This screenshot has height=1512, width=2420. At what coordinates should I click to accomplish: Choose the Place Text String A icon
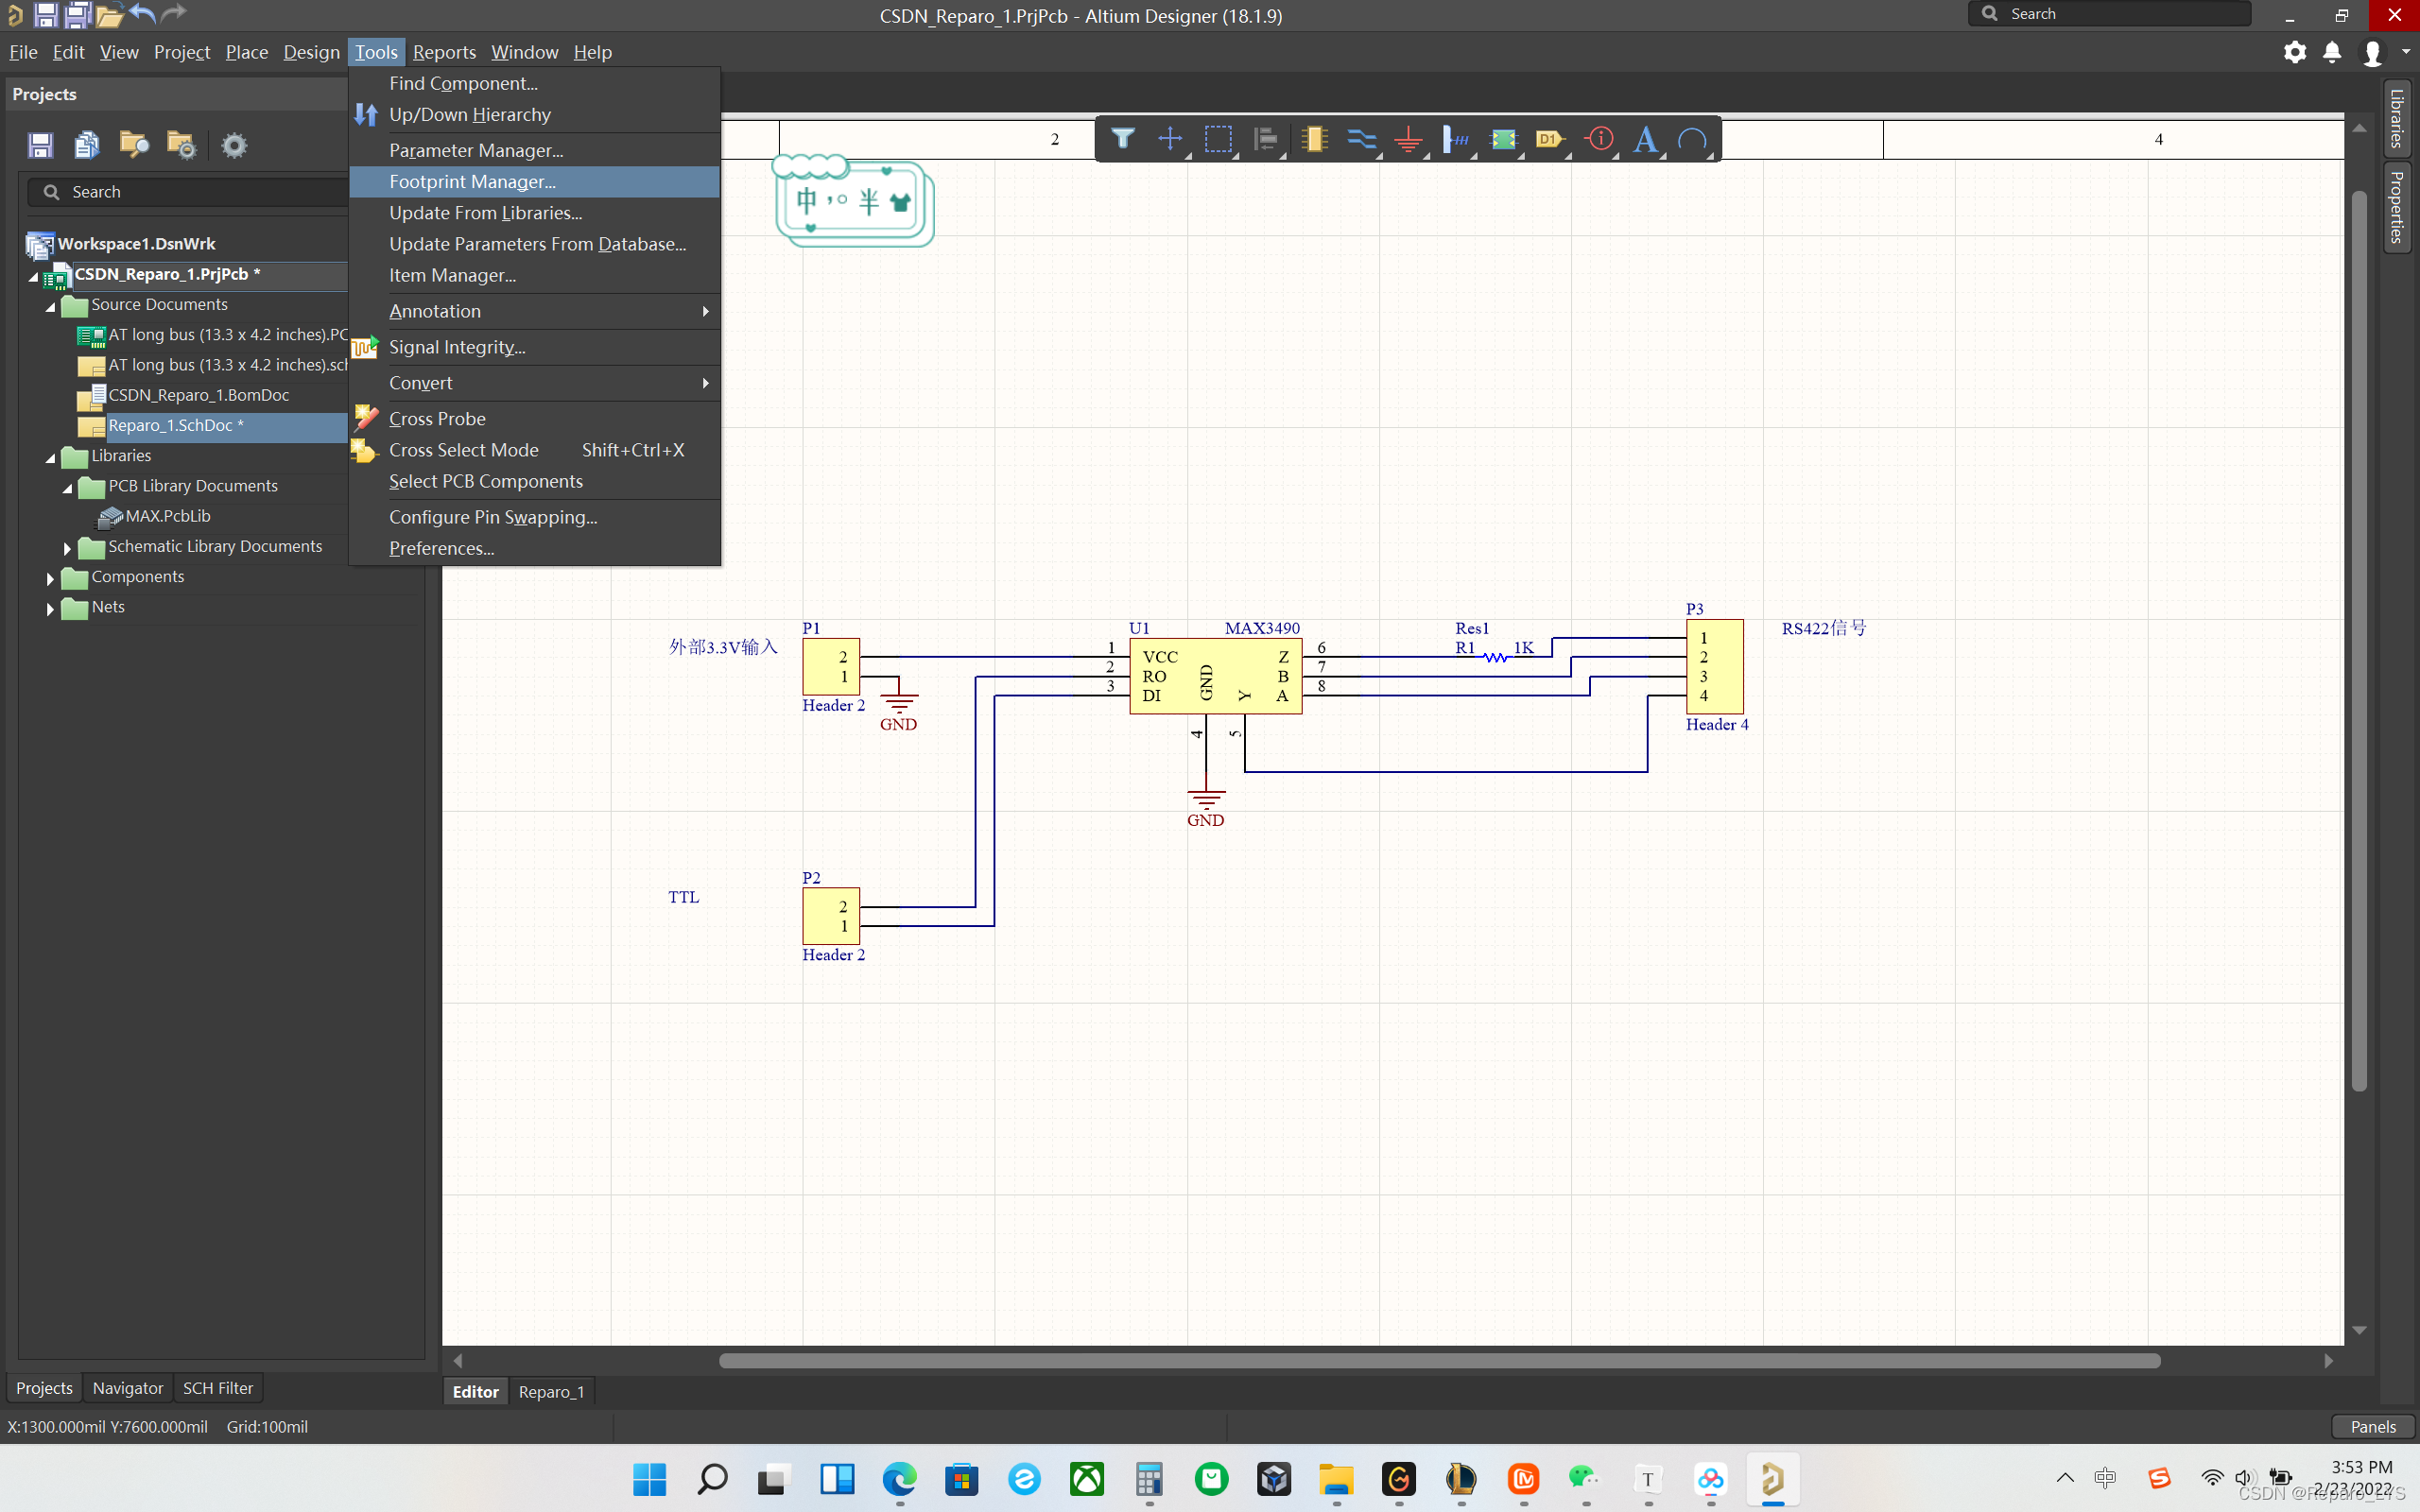point(1645,139)
